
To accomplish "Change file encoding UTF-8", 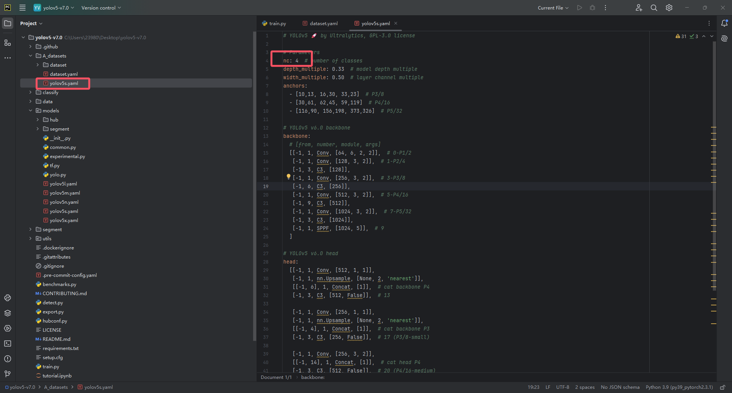I will pyautogui.click(x=562, y=387).
